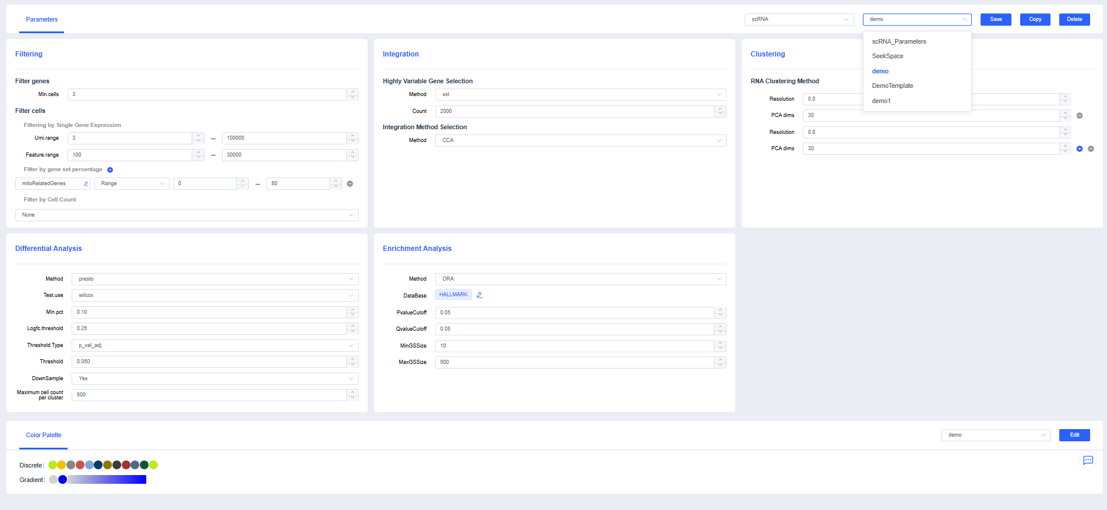Click the MaxGSSize input field
This screenshot has height=510, width=1107.
pyautogui.click(x=574, y=362)
